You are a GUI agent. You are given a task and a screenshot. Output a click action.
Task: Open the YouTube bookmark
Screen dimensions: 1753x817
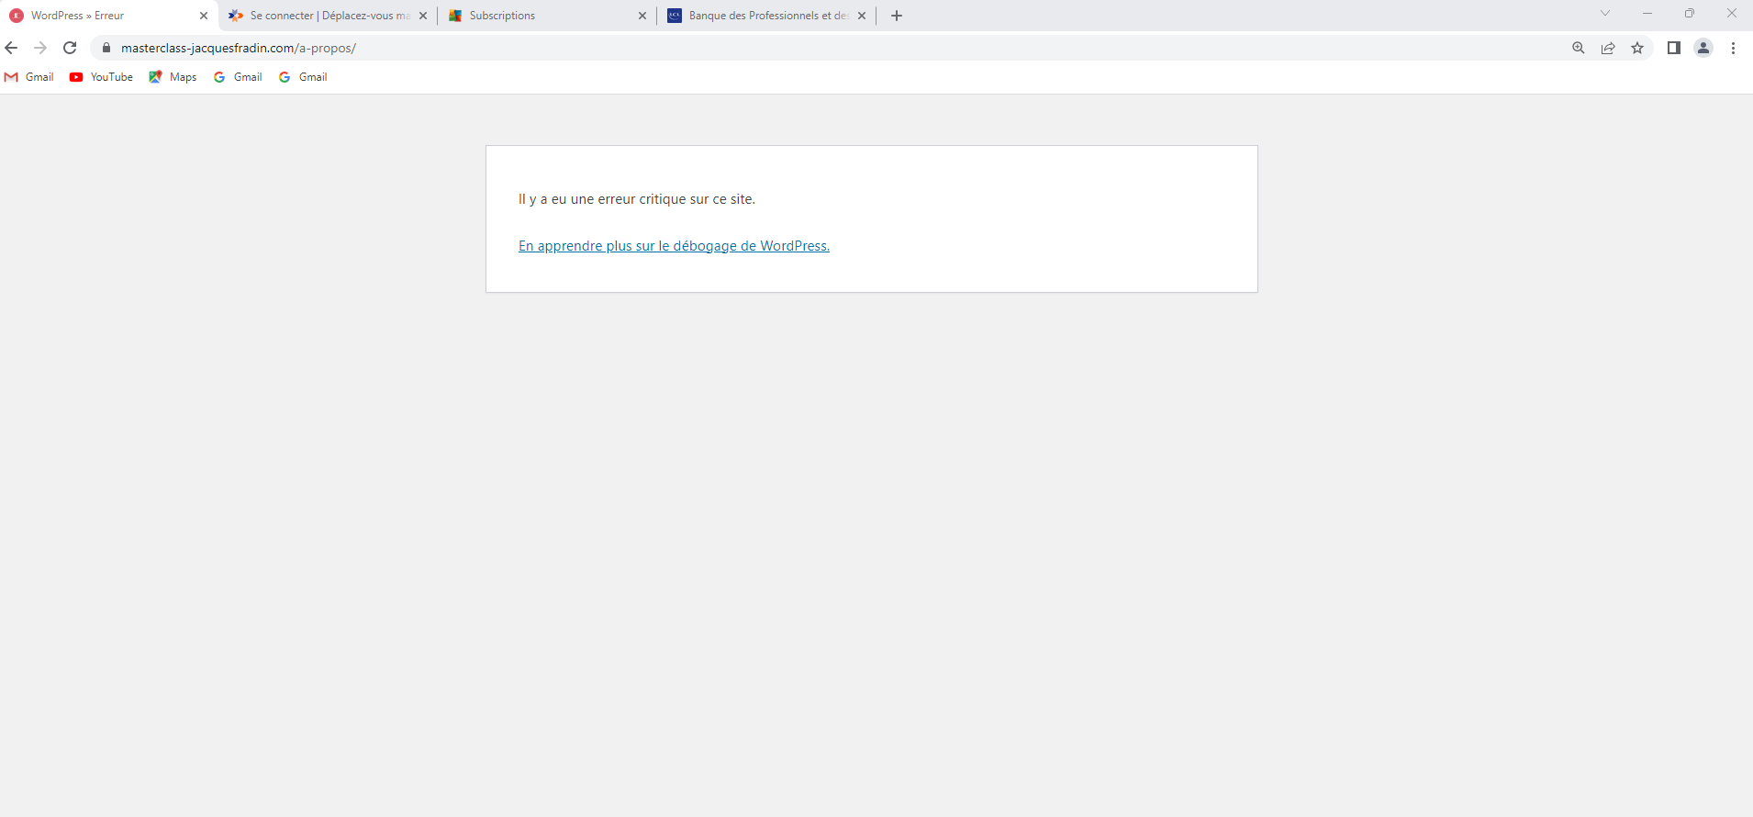pos(102,77)
